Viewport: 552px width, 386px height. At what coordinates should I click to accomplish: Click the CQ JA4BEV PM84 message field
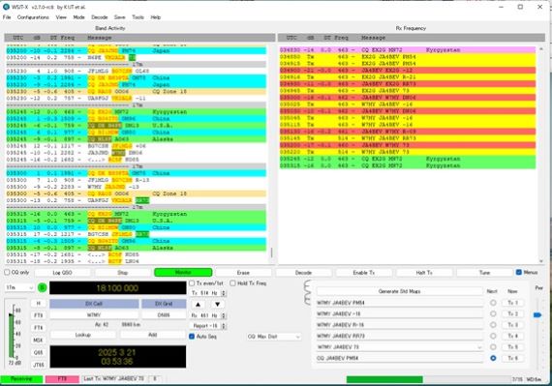click(x=400, y=358)
